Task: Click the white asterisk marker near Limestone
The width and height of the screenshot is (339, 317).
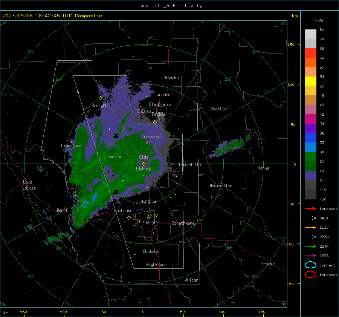Action: coord(71,142)
